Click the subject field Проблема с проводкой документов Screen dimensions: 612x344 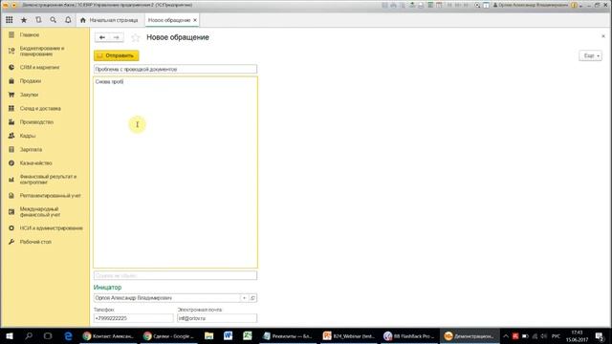coord(175,69)
